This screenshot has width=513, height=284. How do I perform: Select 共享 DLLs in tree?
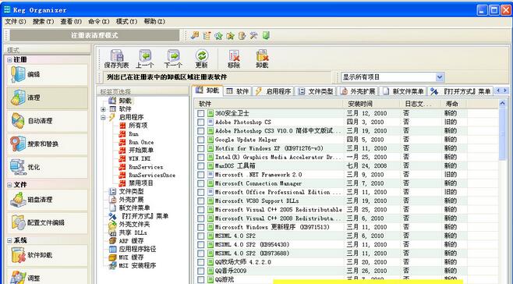[133, 233]
